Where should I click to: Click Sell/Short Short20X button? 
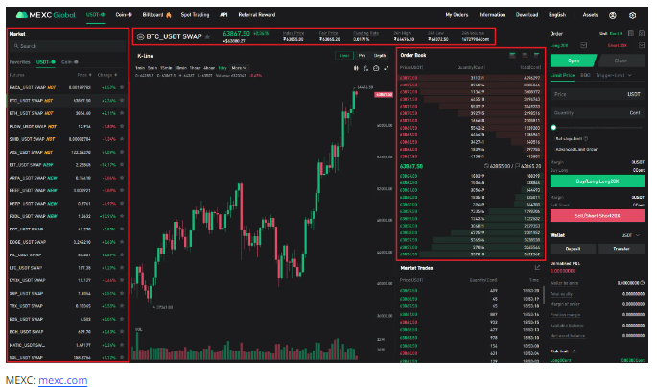tap(598, 216)
